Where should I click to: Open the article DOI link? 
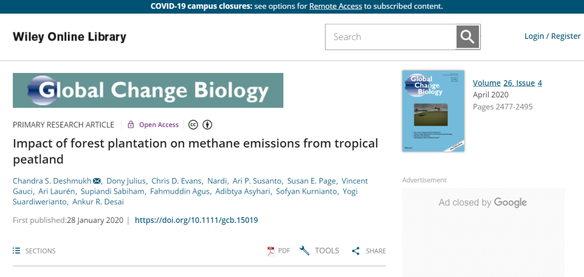pyautogui.click(x=196, y=220)
